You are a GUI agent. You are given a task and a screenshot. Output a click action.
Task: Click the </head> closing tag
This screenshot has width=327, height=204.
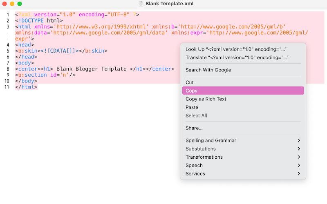26,57
